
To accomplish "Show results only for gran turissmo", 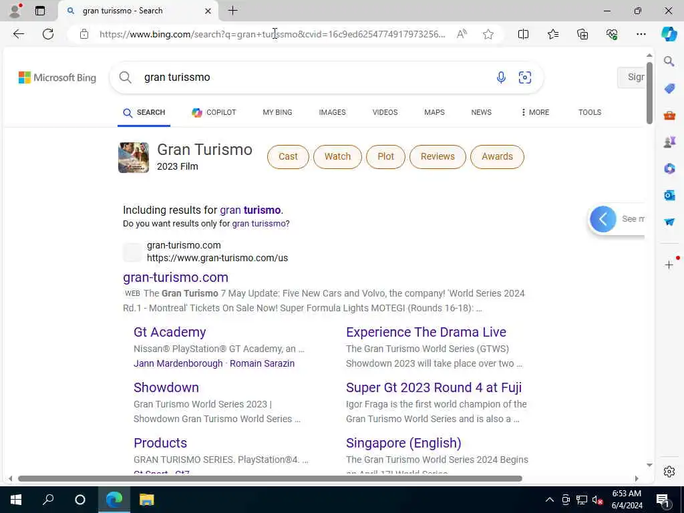I will coord(259,224).
